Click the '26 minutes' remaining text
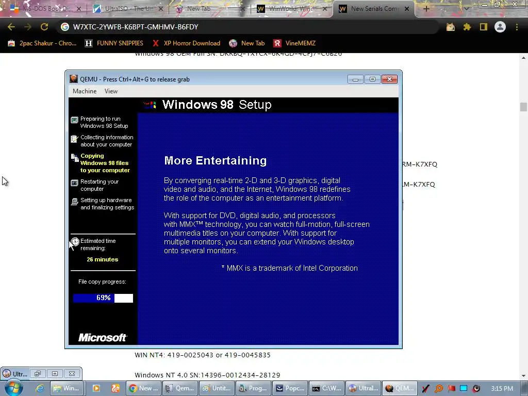Image resolution: width=528 pixels, height=396 pixels. tap(103, 259)
